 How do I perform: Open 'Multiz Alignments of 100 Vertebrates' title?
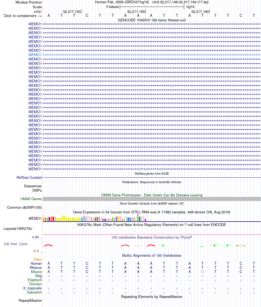pos(152,255)
